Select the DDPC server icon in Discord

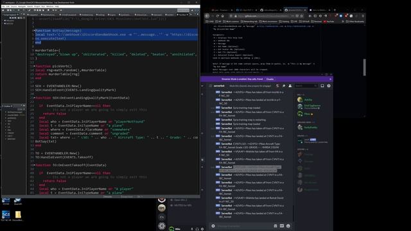pyautogui.click(x=162, y=208)
